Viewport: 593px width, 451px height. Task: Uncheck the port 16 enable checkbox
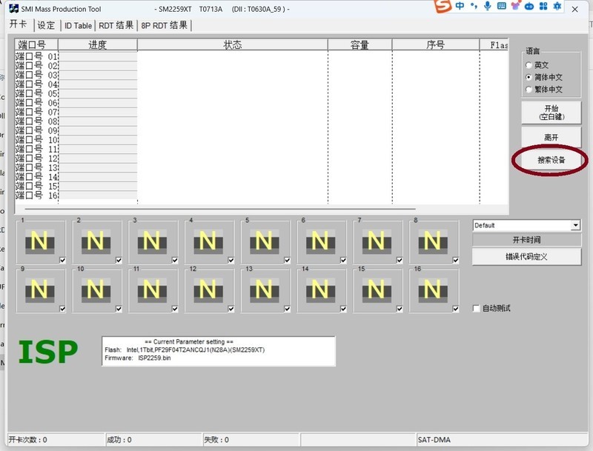pyautogui.click(x=456, y=309)
